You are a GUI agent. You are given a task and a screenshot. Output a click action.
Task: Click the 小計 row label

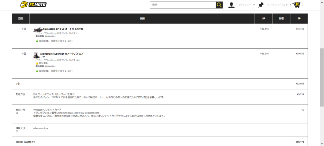[x=18, y=84]
